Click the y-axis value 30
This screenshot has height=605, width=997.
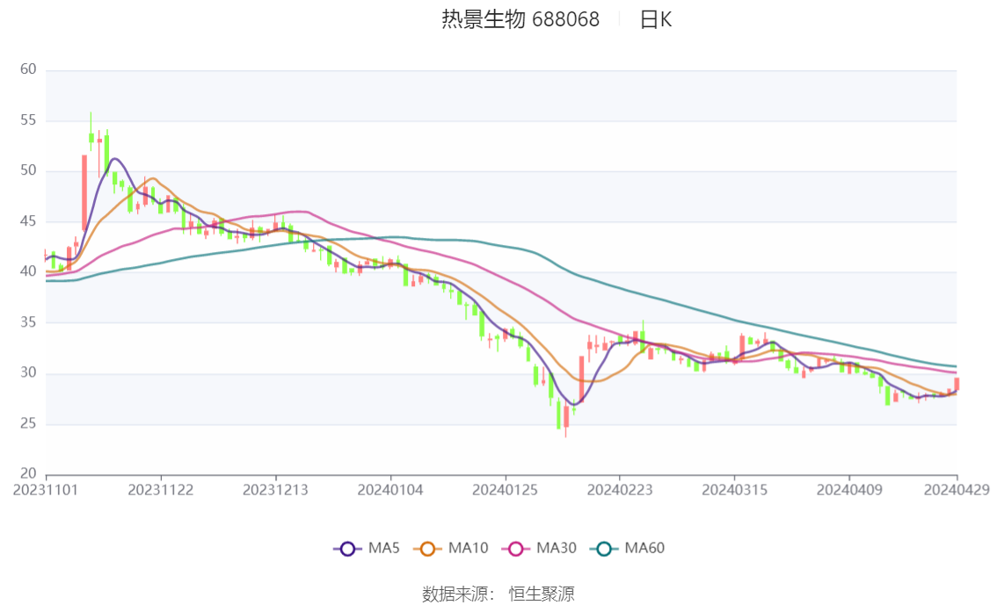pyautogui.click(x=28, y=372)
